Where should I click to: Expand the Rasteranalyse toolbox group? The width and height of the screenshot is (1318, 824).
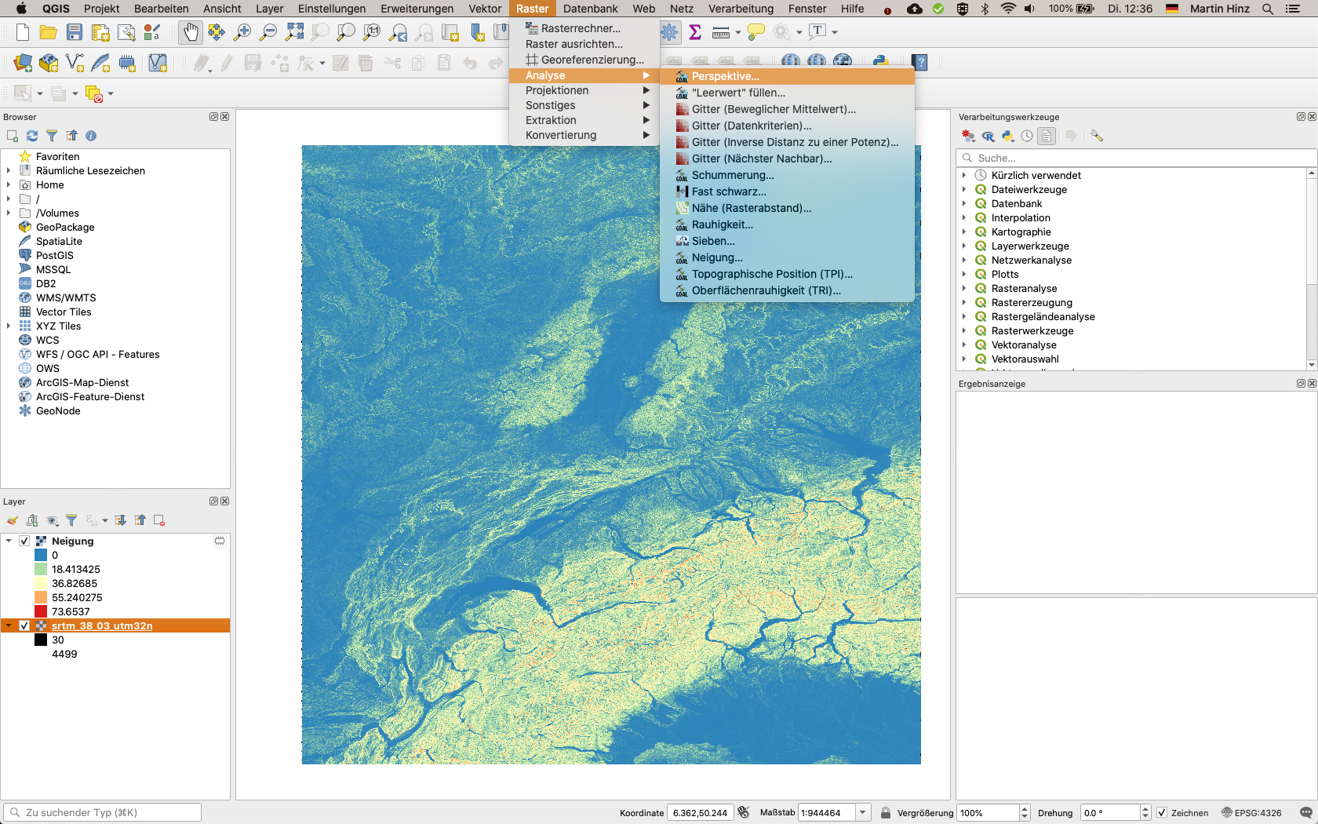click(964, 288)
